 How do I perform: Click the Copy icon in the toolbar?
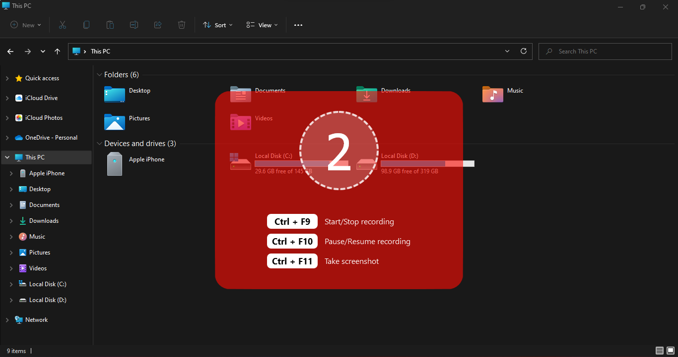(86, 25)
